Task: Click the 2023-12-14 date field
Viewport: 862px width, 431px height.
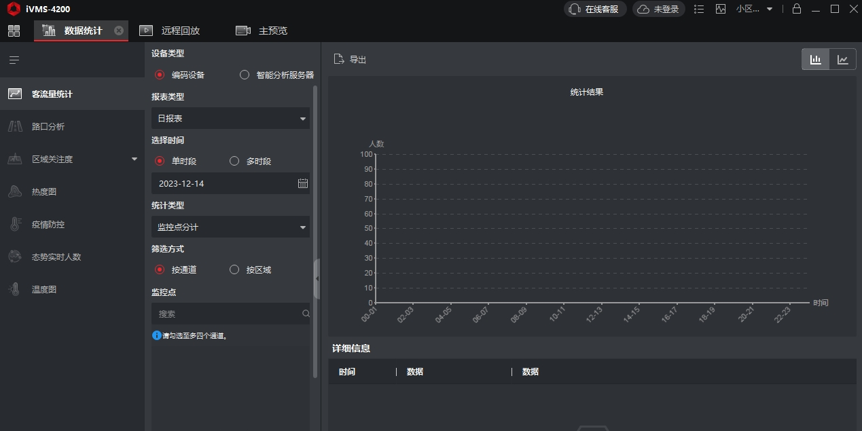Action: coord(230,183)
